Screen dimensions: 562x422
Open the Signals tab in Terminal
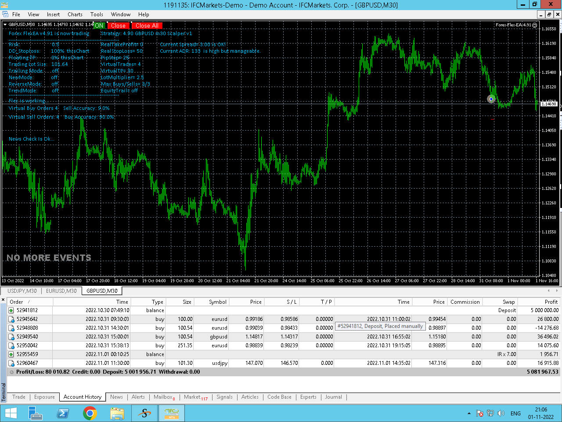click(x=224, y=397)
